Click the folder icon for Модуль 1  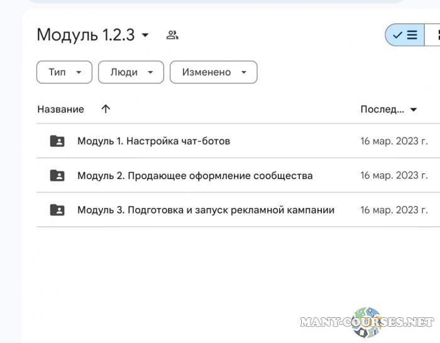(x=57, y=141)
